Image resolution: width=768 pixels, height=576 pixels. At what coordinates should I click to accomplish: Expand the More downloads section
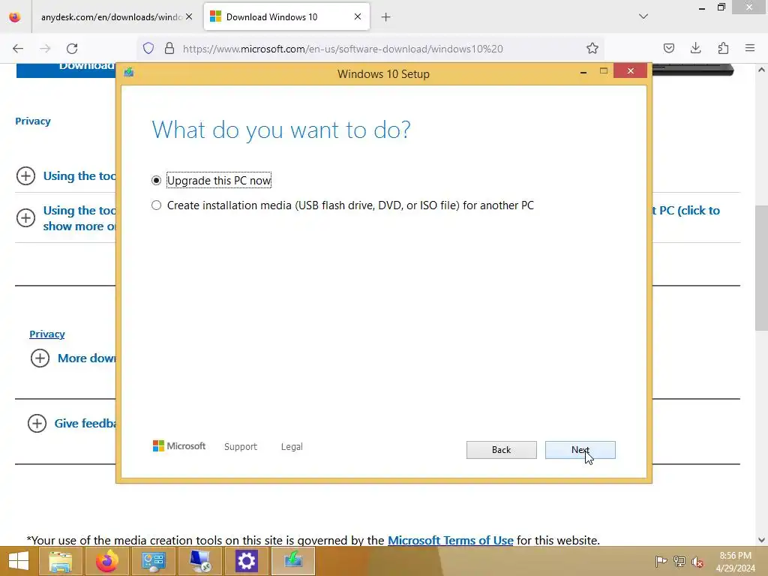coord(40,358)
